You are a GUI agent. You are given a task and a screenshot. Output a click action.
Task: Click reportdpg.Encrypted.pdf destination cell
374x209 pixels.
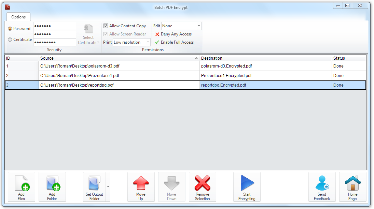pyautogui.click(x=265, y=85)
